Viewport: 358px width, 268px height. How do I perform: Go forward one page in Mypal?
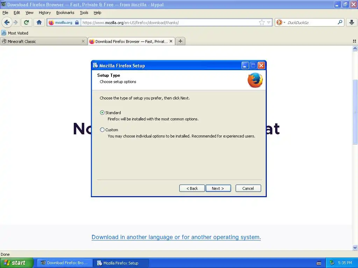15,22
